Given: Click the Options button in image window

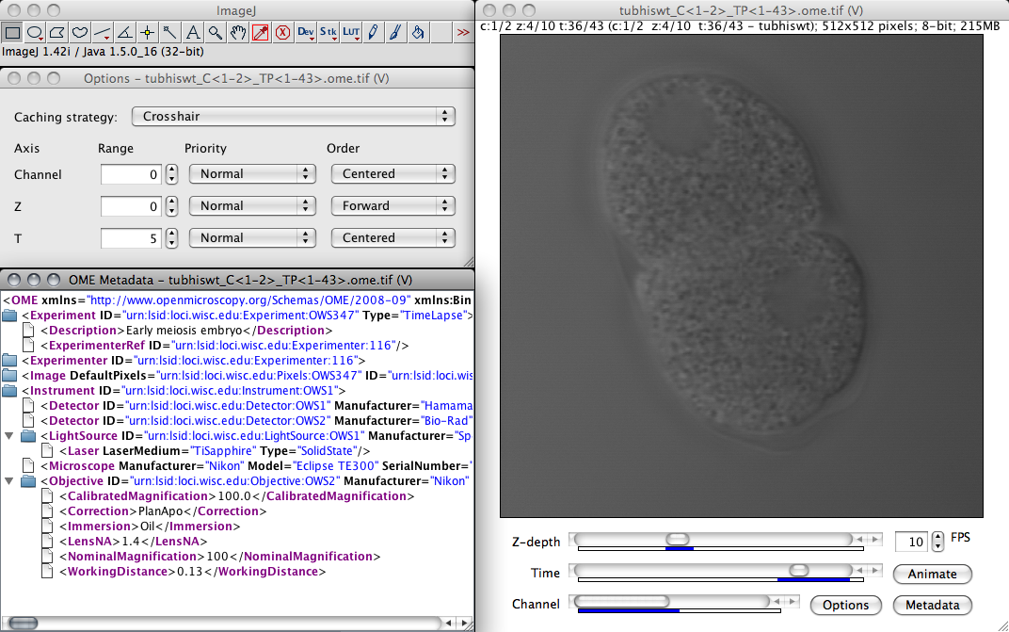Looking at the screenshot, I should coord(845,605).
